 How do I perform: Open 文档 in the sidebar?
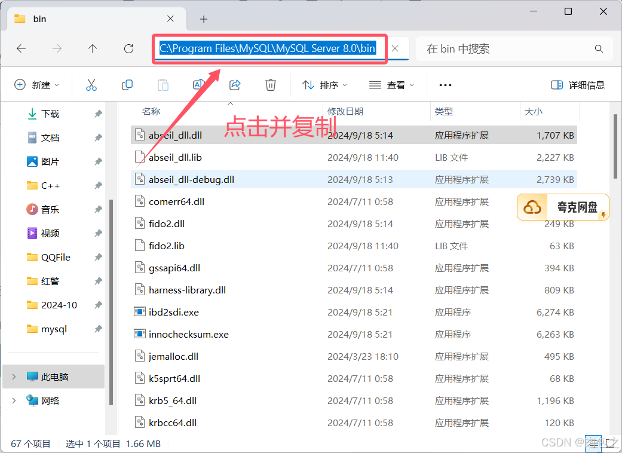pos(50,137)
